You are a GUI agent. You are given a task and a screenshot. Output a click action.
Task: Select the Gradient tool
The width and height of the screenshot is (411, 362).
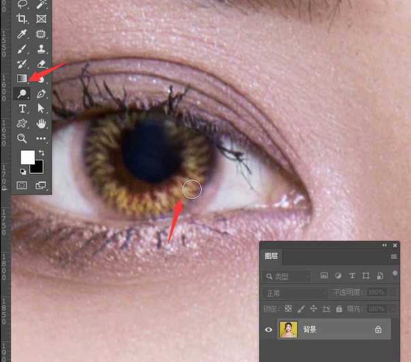click(x=22, y=78)
